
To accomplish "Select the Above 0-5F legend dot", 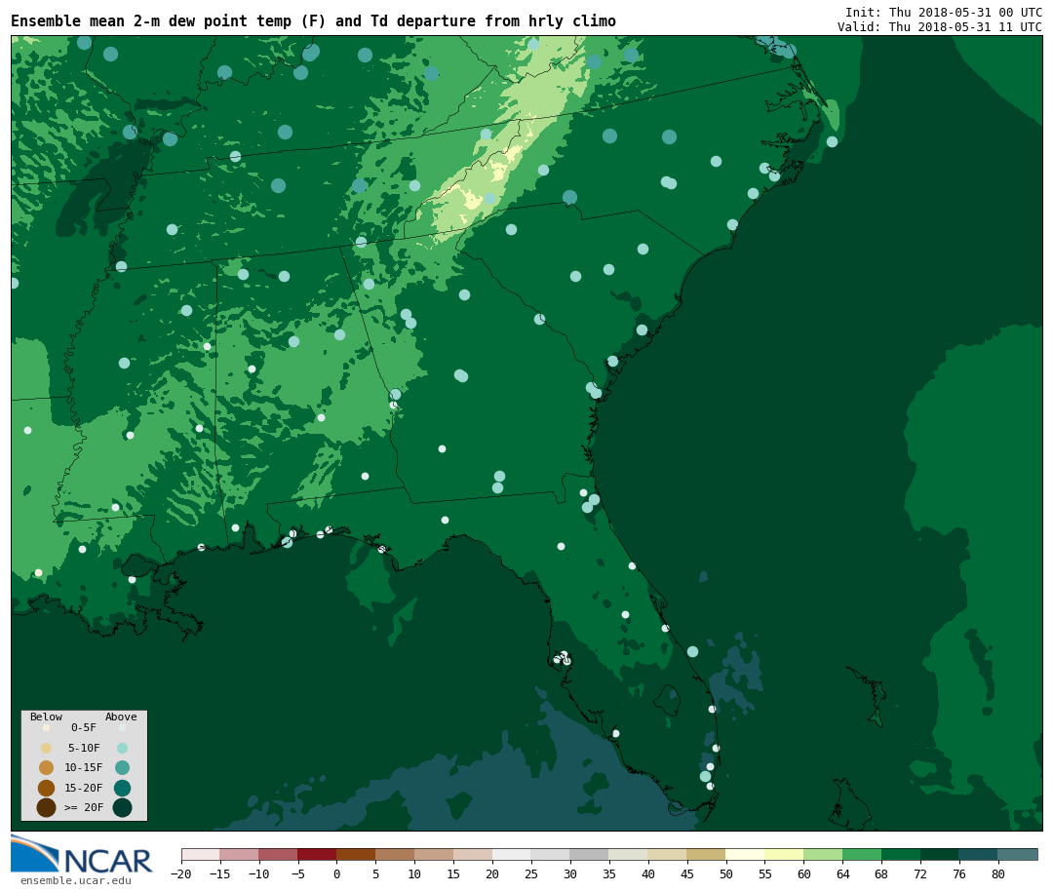I will (x=122, y=727).
